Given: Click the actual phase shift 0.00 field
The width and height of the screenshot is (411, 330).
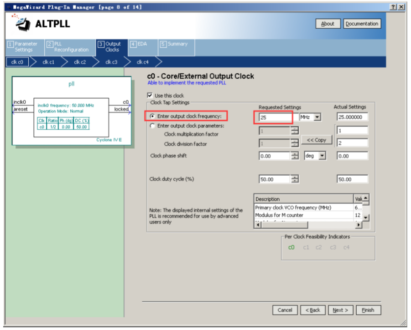Looking at the screenshot, I should coord(352,156).
